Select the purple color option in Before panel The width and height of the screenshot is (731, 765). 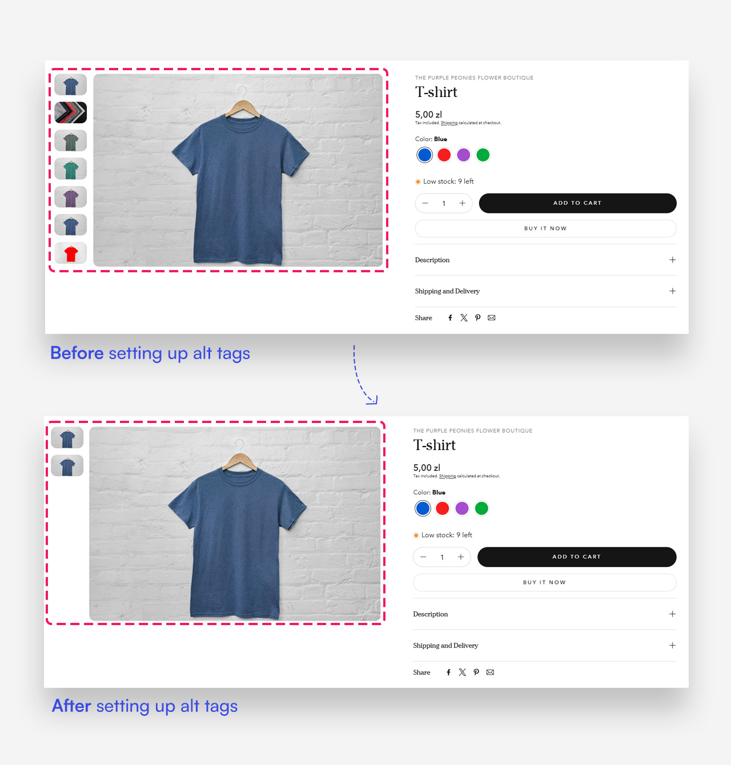tap(464, 155)
